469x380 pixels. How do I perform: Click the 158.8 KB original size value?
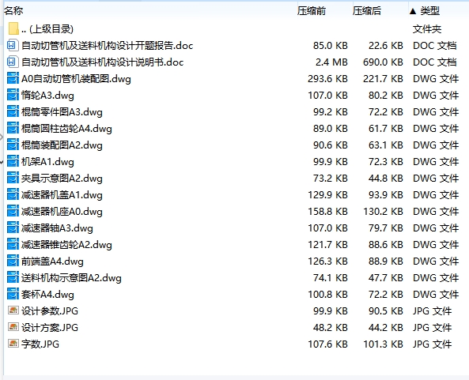click(327, 212)
